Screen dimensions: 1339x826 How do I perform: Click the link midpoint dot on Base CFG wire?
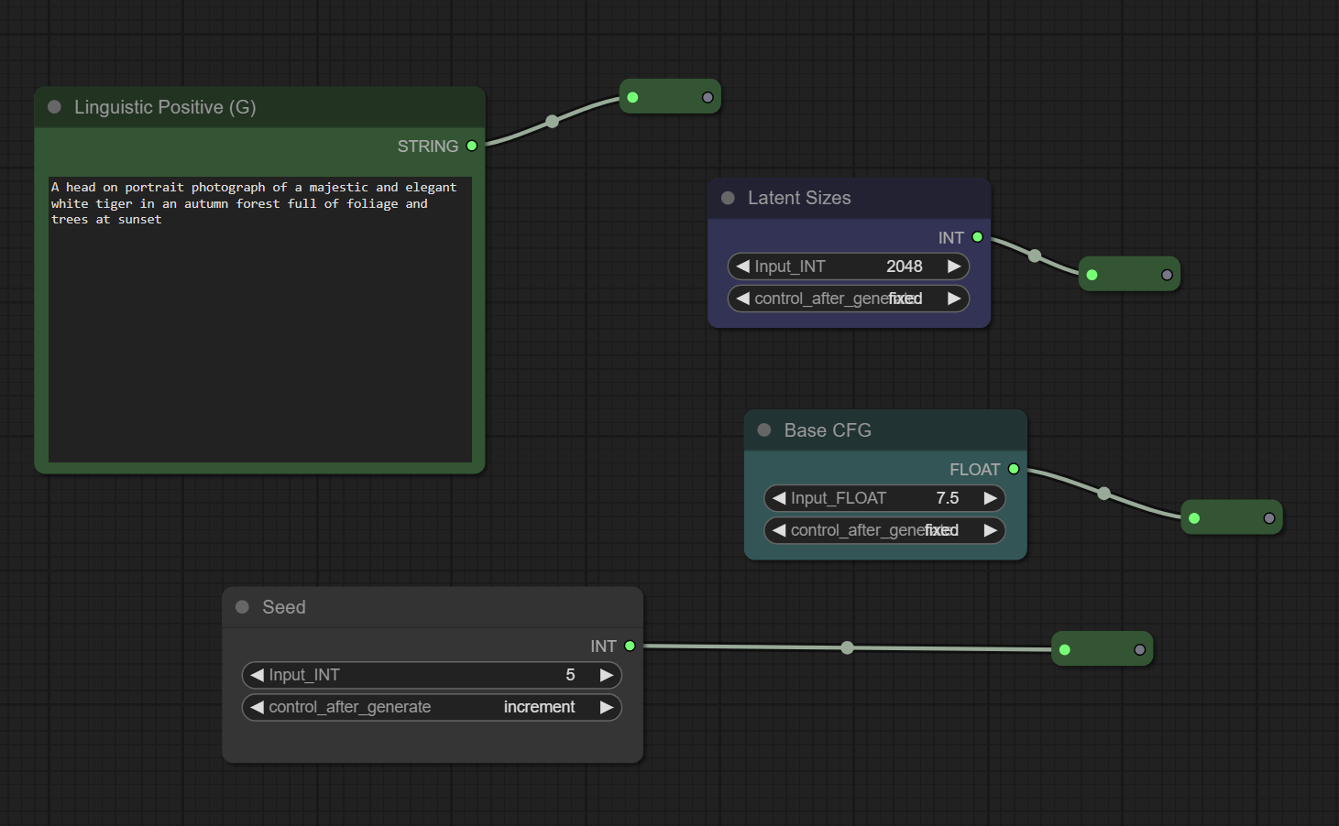tap(1104, 494)
